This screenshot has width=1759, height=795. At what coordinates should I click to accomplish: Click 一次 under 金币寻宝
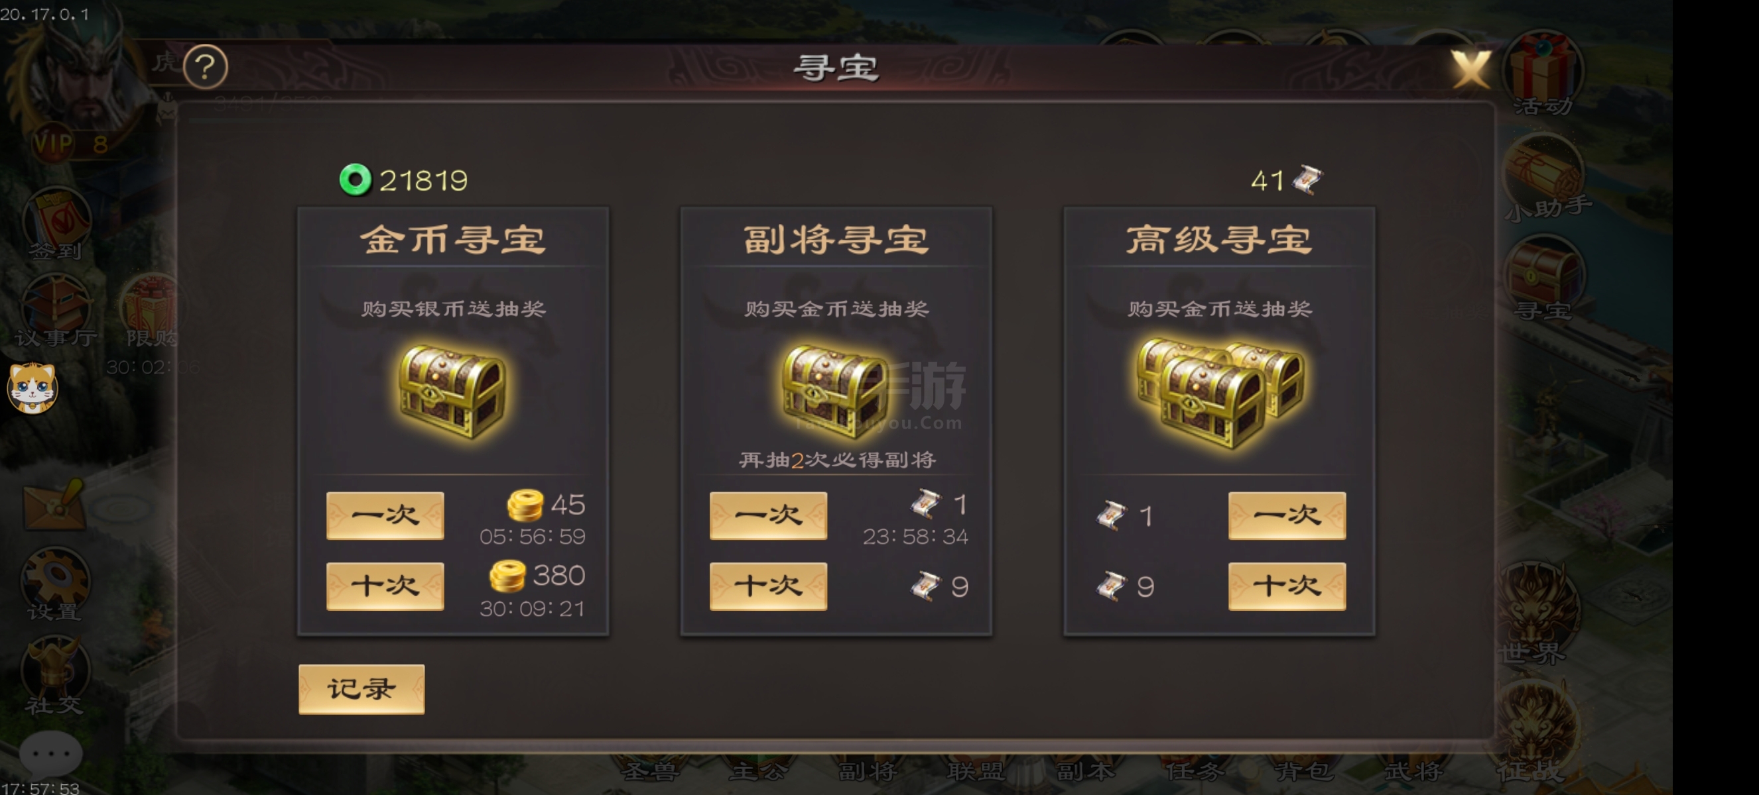pos(385,515)
